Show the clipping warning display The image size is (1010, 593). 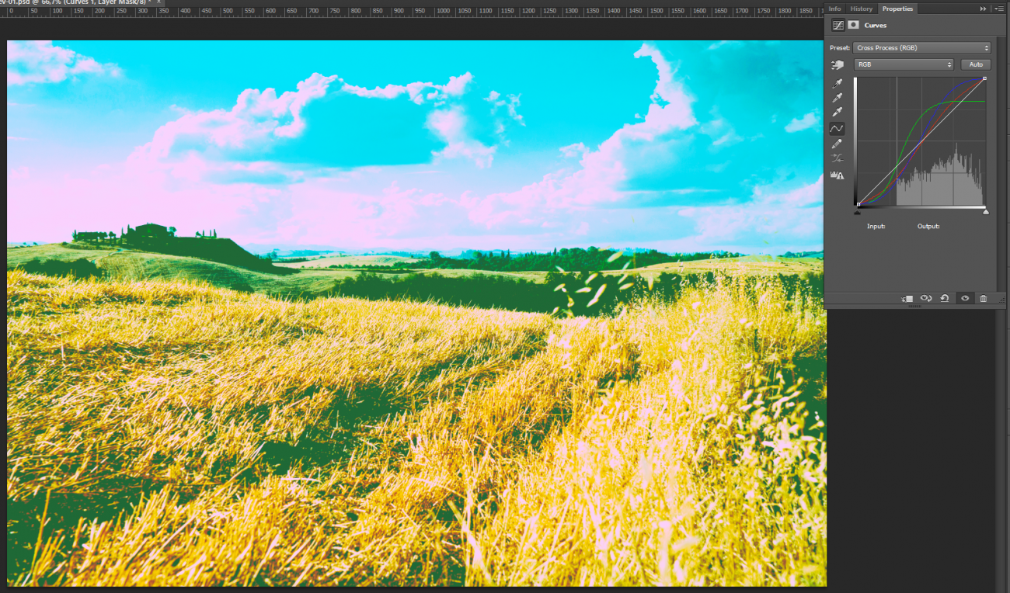tap(838, 174)
